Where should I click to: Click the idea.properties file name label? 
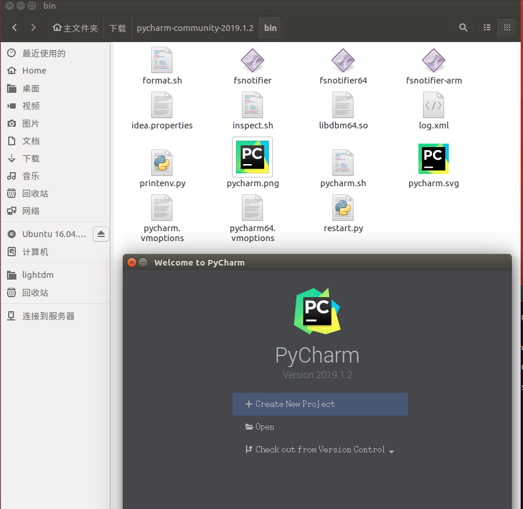pos(162,125)
